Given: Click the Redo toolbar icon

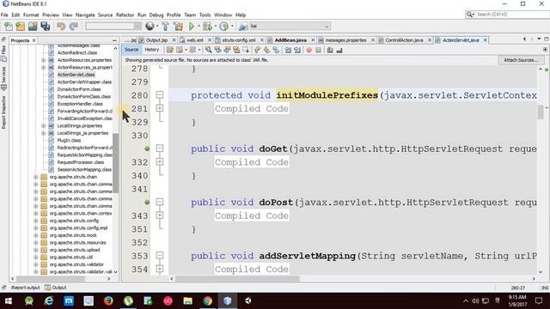Looking at the screenshot, I should coord(73,27).
